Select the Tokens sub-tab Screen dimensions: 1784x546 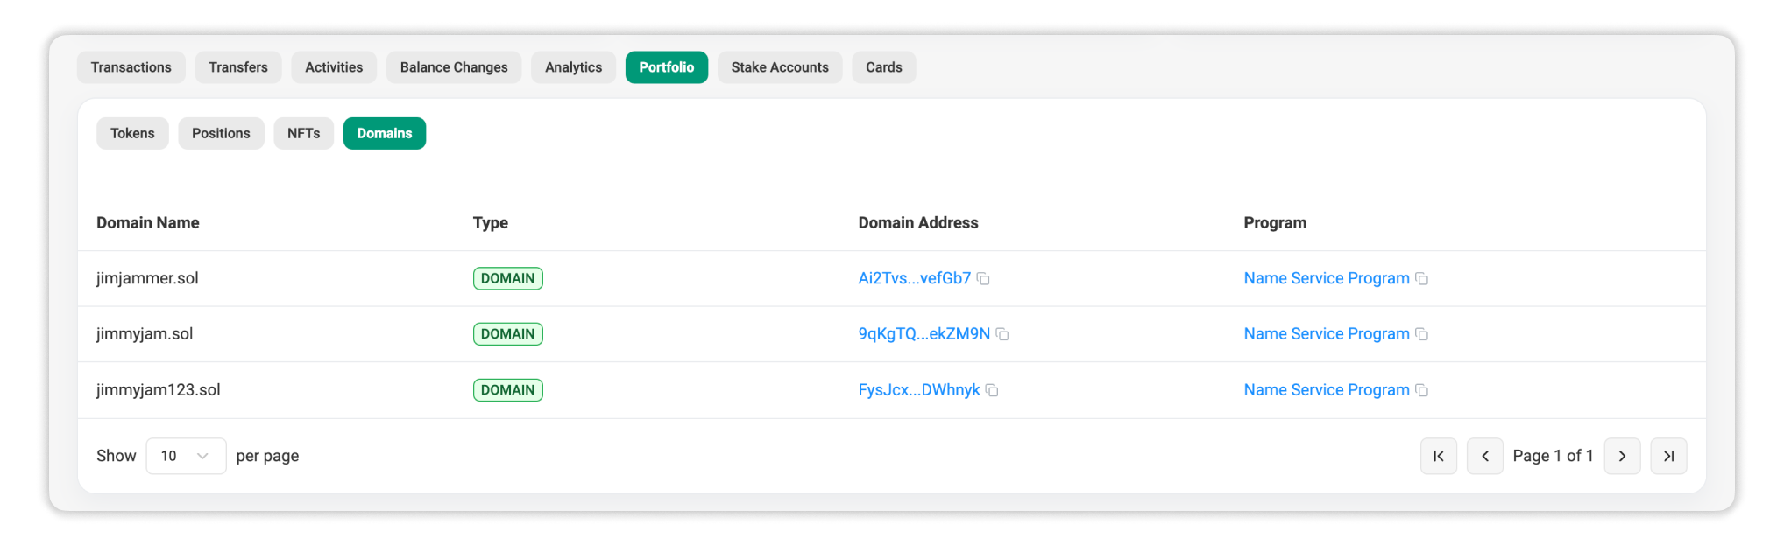tap(132, 133)
